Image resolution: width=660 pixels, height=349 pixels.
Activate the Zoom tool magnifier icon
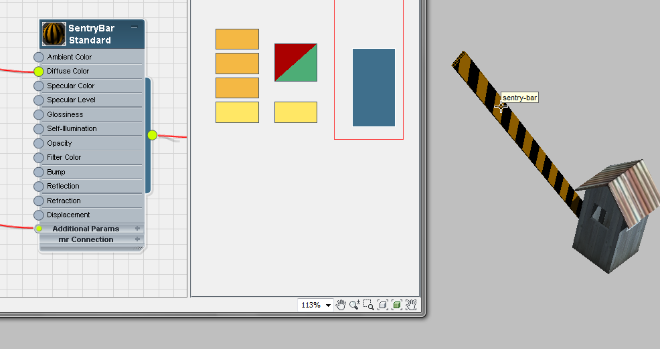click(x=354, y=305)
